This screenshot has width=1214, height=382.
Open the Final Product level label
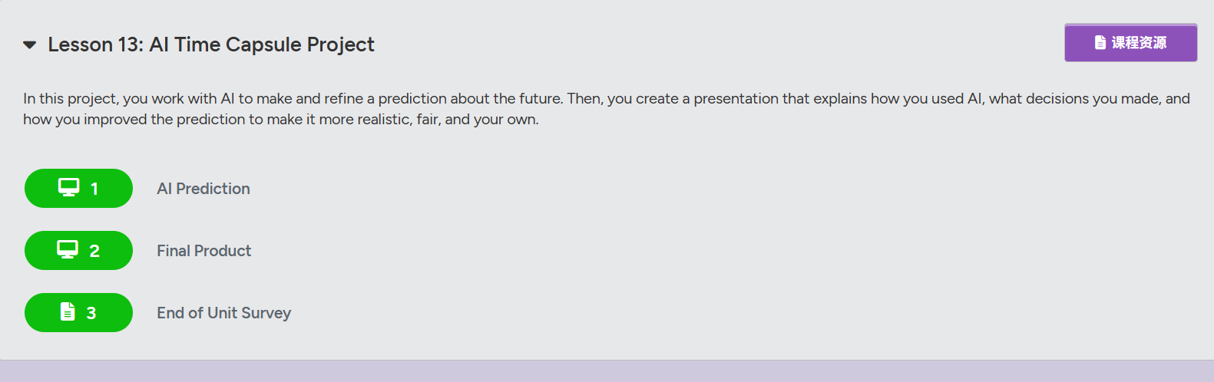coord(204,251)
